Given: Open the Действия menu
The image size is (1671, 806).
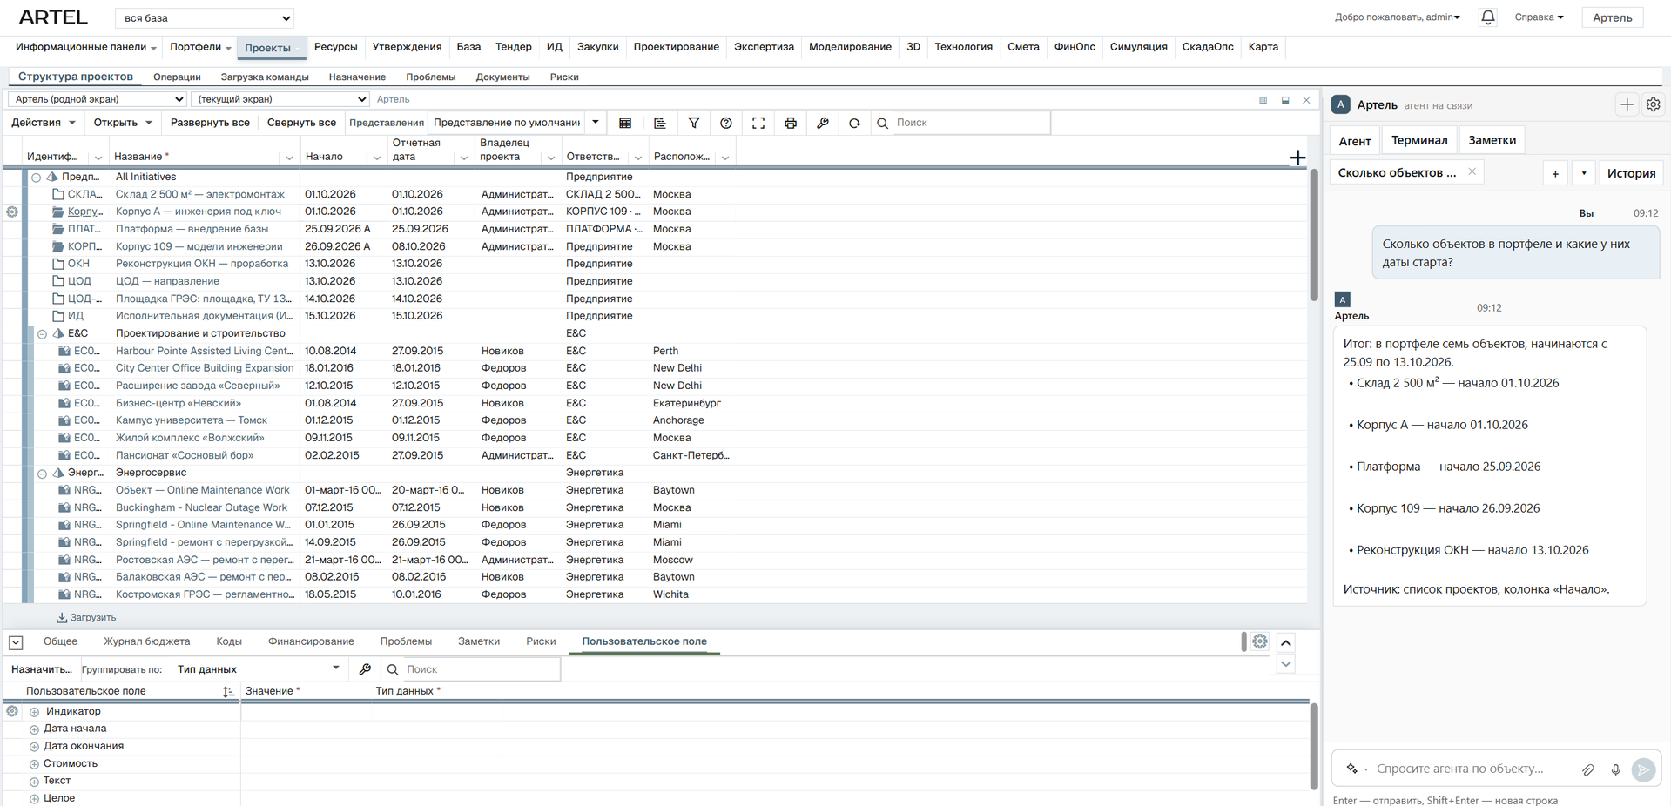Looking at the screenshot, I should (43, 123).
